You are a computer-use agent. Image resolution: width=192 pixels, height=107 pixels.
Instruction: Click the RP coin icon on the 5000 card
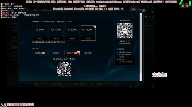pyautogui.click(x=37, y=30)
